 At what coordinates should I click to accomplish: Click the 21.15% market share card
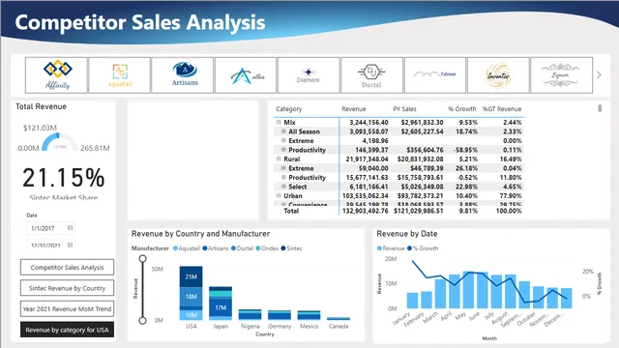click(64, 178)
